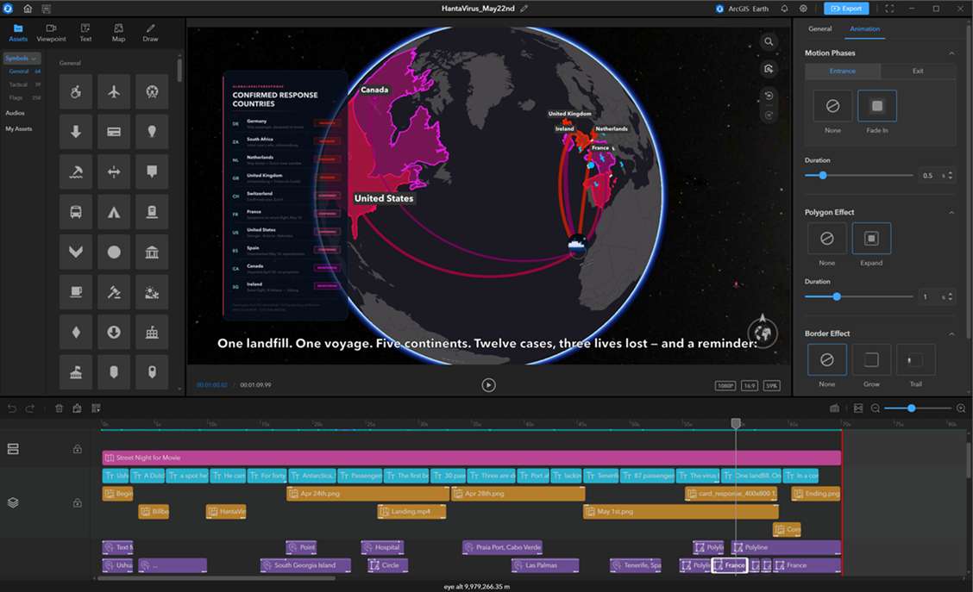Viewport: 973px width, 592px height.
Task: Pick the solid circle symbol
Action: 114,252
